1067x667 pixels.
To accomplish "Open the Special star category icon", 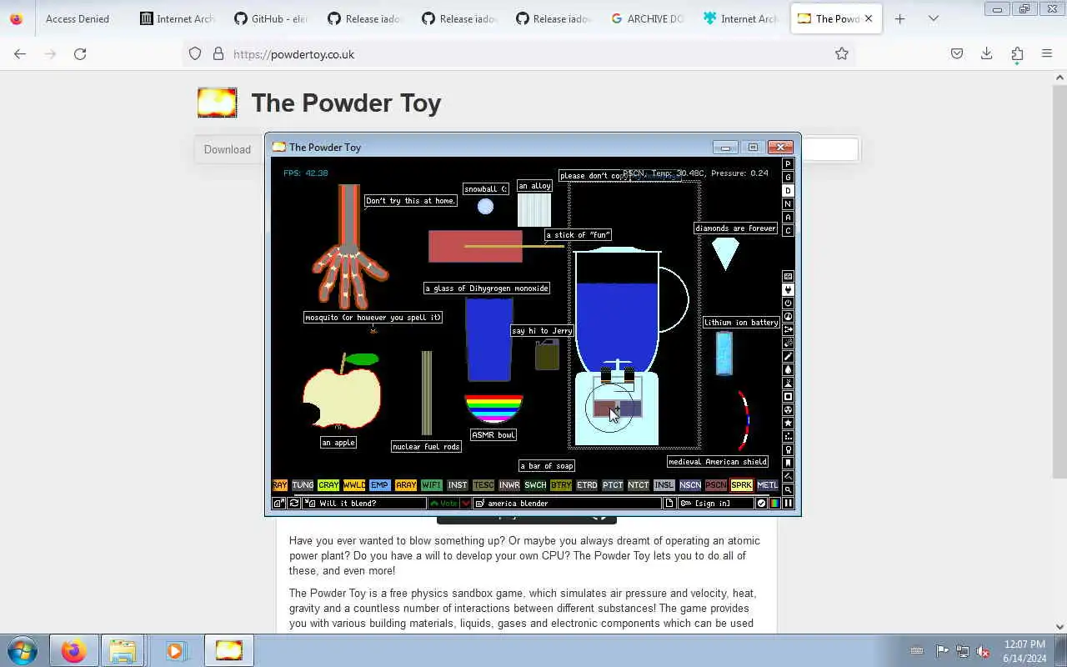I will (x=788, y=423).
